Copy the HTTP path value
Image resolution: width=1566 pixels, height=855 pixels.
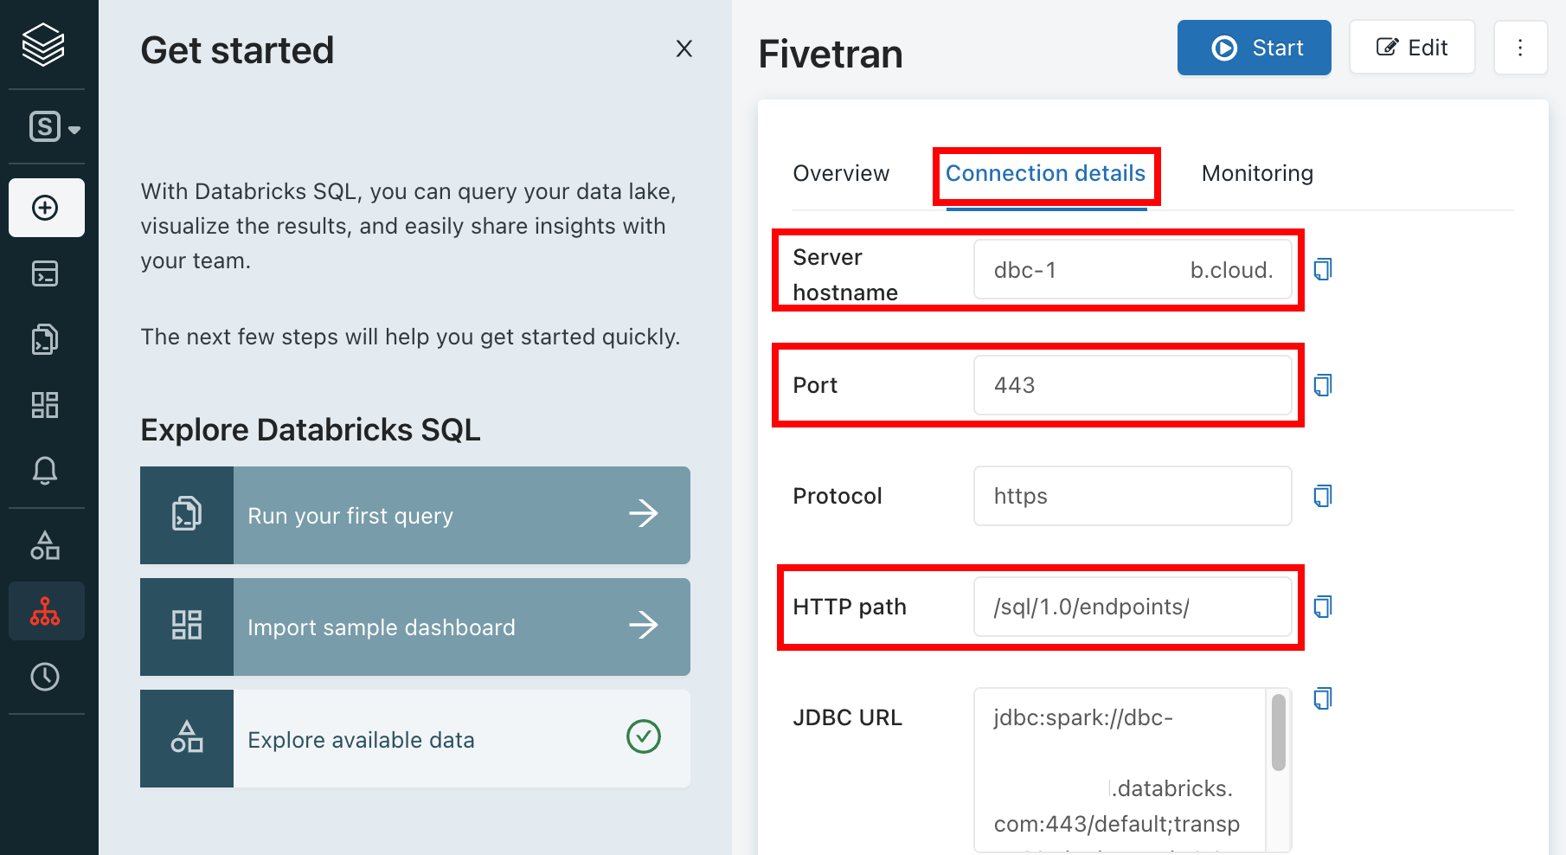pyautogui.click(x=1323, y=607)
